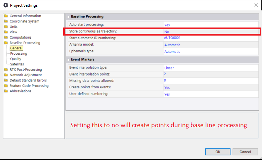The height and width of the screenshot is (160, 262).
Task: Collapse the Baseline Processing section header
Action: (68, 16)
